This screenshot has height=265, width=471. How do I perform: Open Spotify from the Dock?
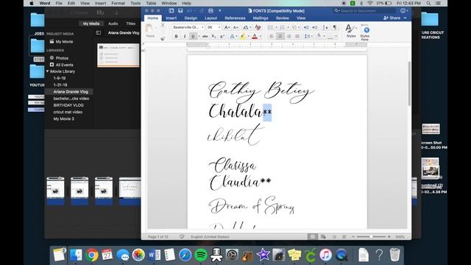(x=201, y=255)
